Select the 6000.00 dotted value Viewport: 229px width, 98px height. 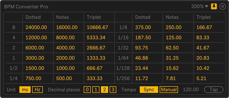[x=35, y=48]
